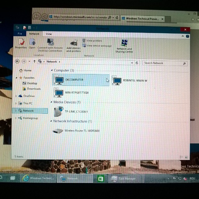The height and width of the screenshot is (199, 199).
Task: Open Explorer window Help question mark
Action: tap(187, 36)
